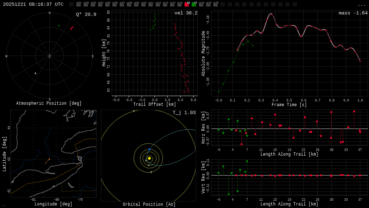Click the Orbital Position [AU] axis title
Viewport: 369px width, 208px height.
149,204
